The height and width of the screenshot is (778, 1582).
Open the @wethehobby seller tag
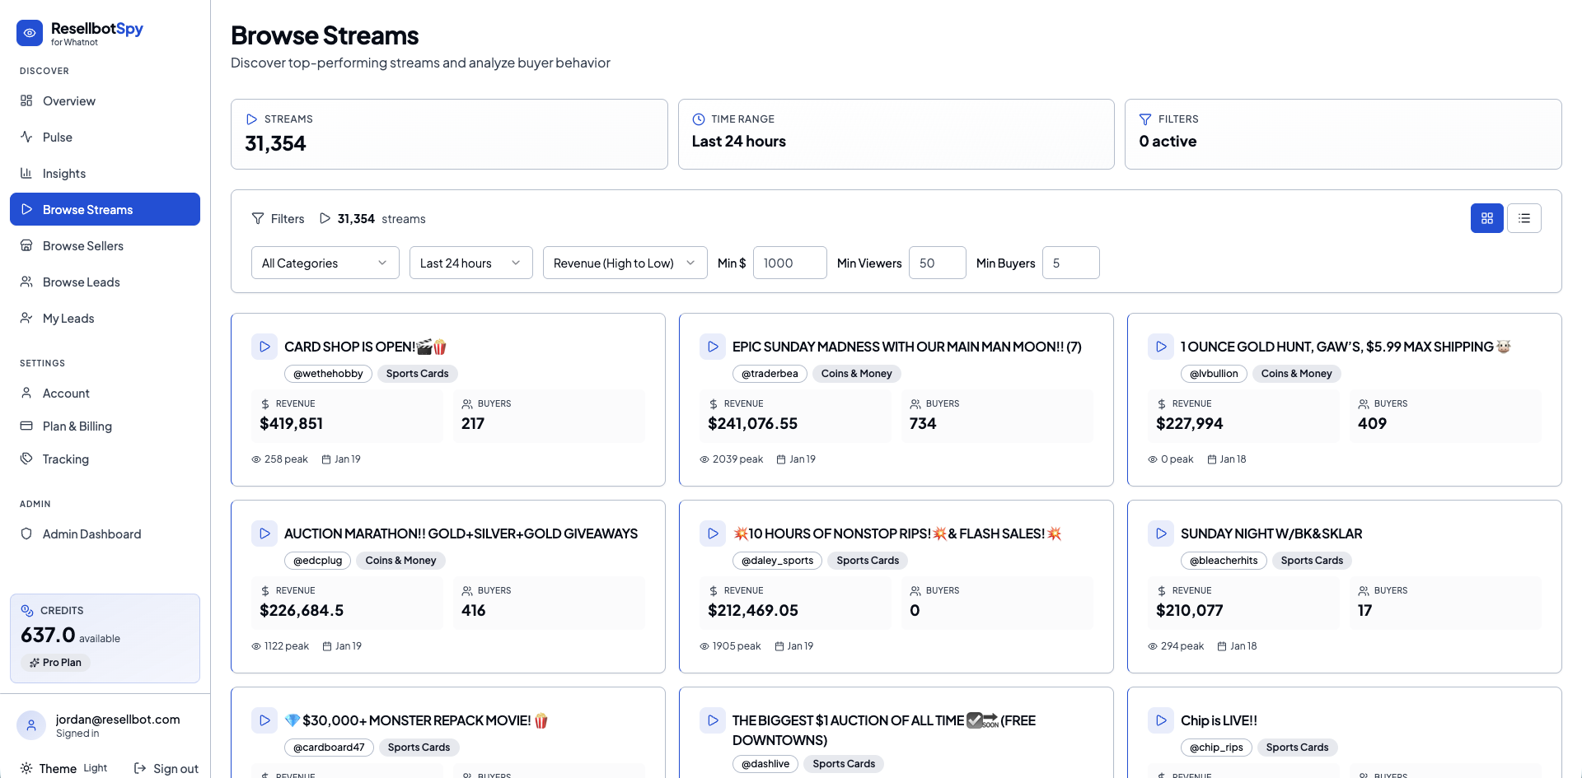pos(328,374)
